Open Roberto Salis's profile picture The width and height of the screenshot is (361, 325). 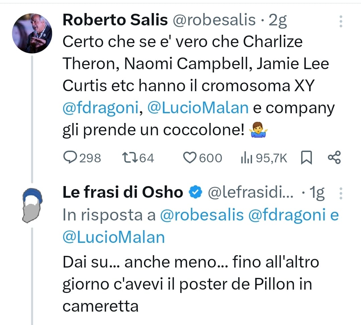pos(32,33)
